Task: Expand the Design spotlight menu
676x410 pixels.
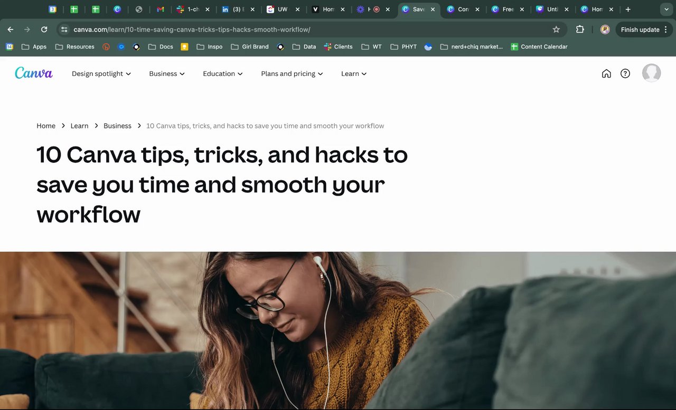Action: 101,74
